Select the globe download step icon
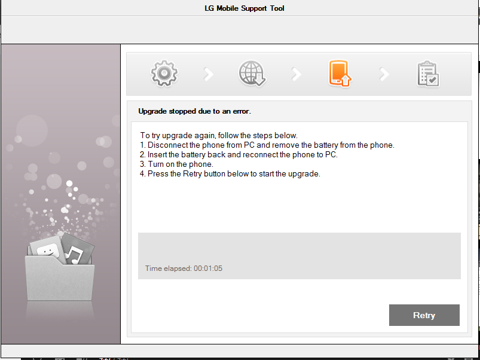 (x=252, y=74)
